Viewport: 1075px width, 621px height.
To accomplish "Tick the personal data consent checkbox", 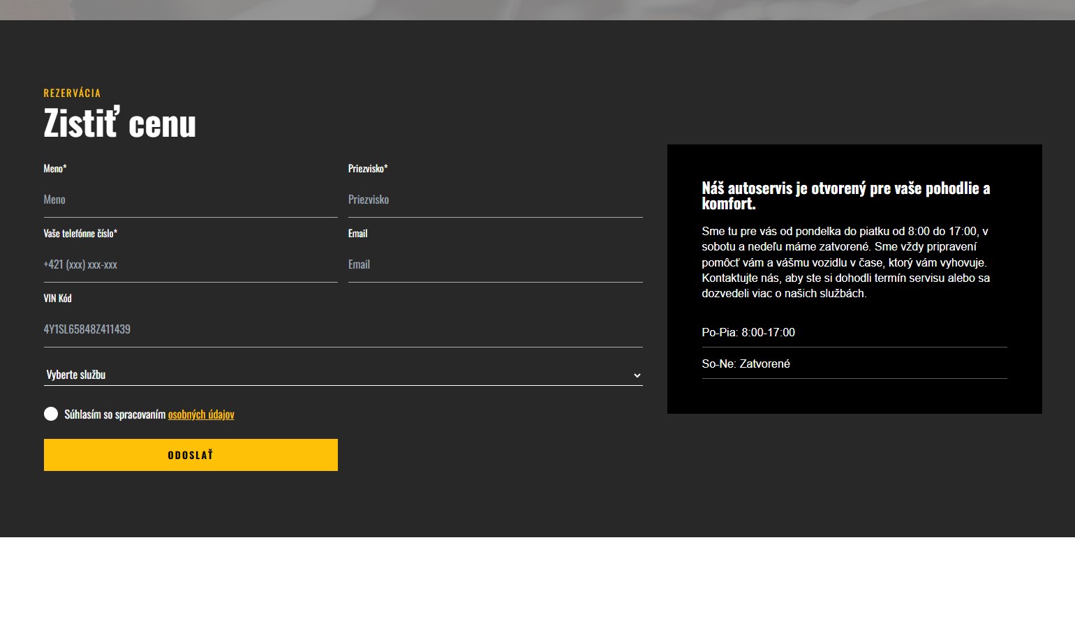I will click(51, 414).
